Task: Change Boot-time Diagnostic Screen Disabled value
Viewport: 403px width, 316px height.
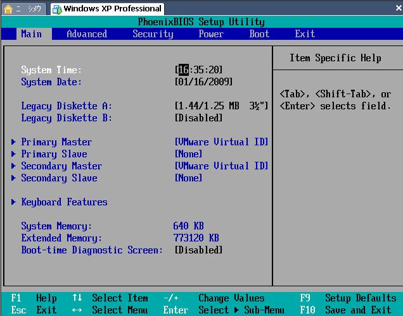Action: click(x=199, y=250)
